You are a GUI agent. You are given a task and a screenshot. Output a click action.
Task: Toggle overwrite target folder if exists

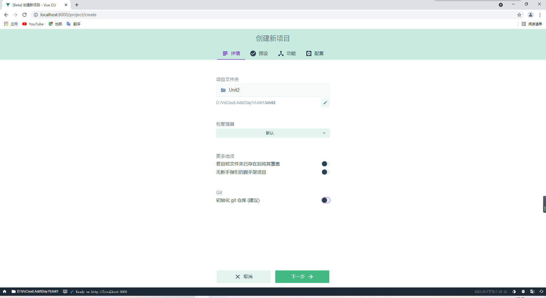[326, 164]
